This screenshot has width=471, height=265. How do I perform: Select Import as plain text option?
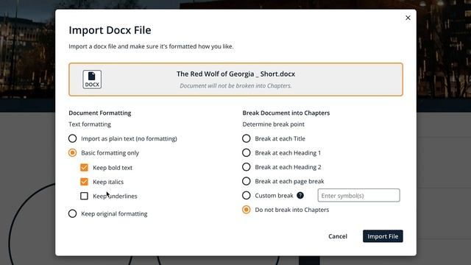[x=72, y=138]
